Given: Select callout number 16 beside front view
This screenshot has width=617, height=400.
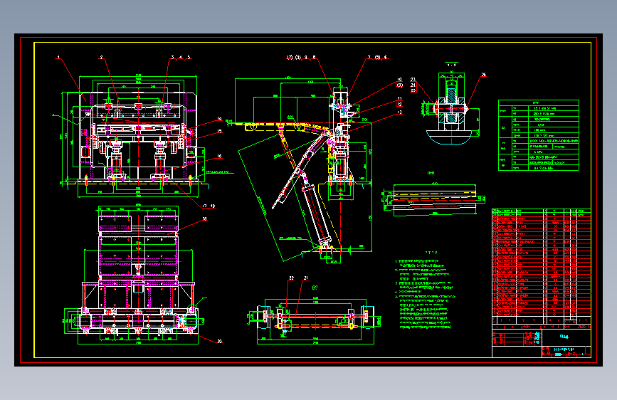Looking at the screenshot, I should 220,157.
